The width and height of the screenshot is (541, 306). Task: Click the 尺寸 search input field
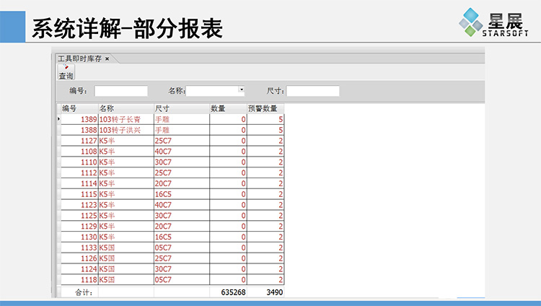pos(313,91)
